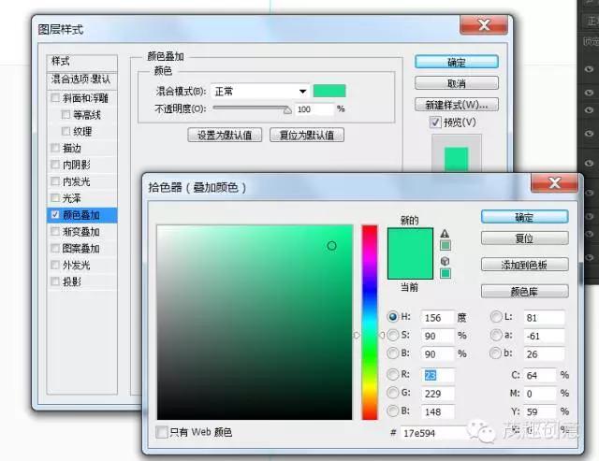This screenshot has width=599, height=461.
Task: Click the 复位为默认值 button
Action: [307, 135]
